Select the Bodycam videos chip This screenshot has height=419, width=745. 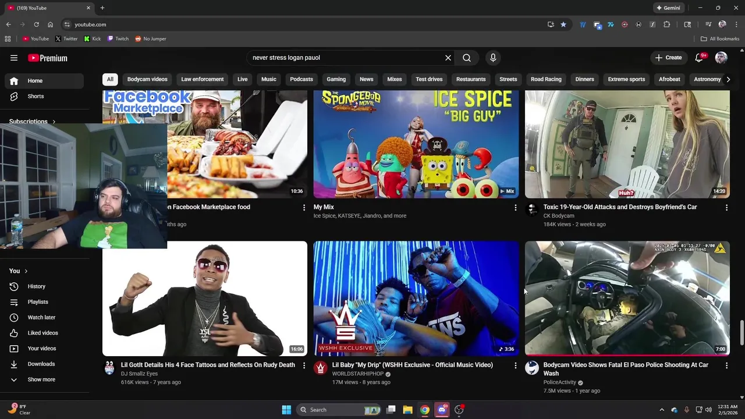tap(147, 79)
